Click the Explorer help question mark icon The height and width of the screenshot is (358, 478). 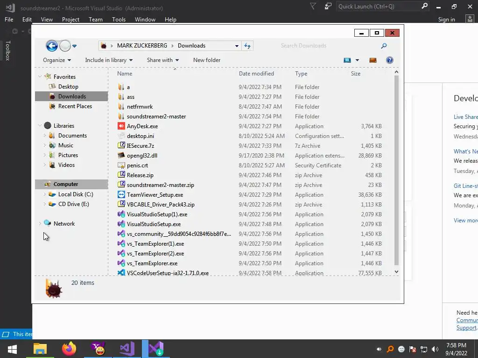390,60
